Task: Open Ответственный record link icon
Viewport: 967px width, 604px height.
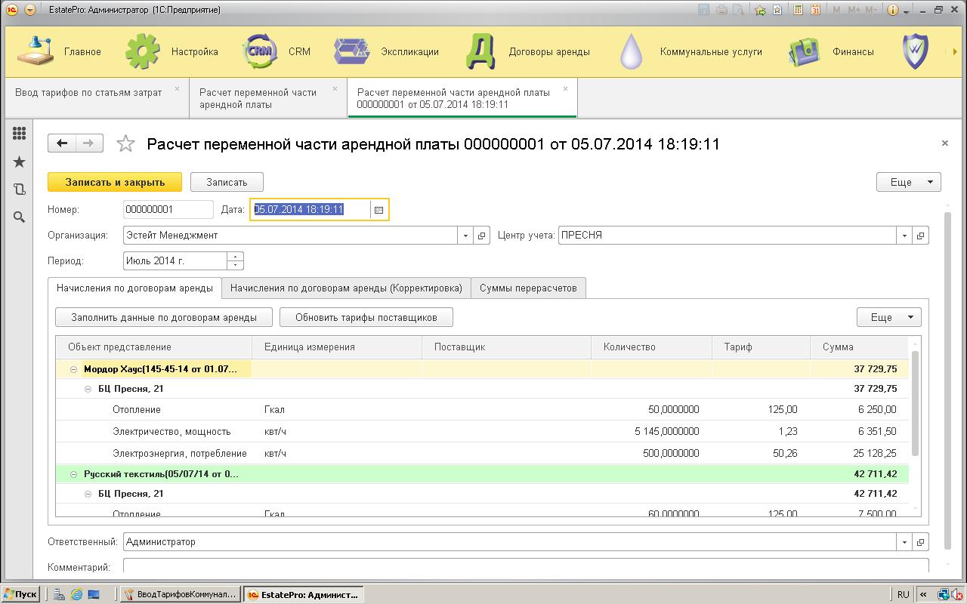Action: pos(920,542)
